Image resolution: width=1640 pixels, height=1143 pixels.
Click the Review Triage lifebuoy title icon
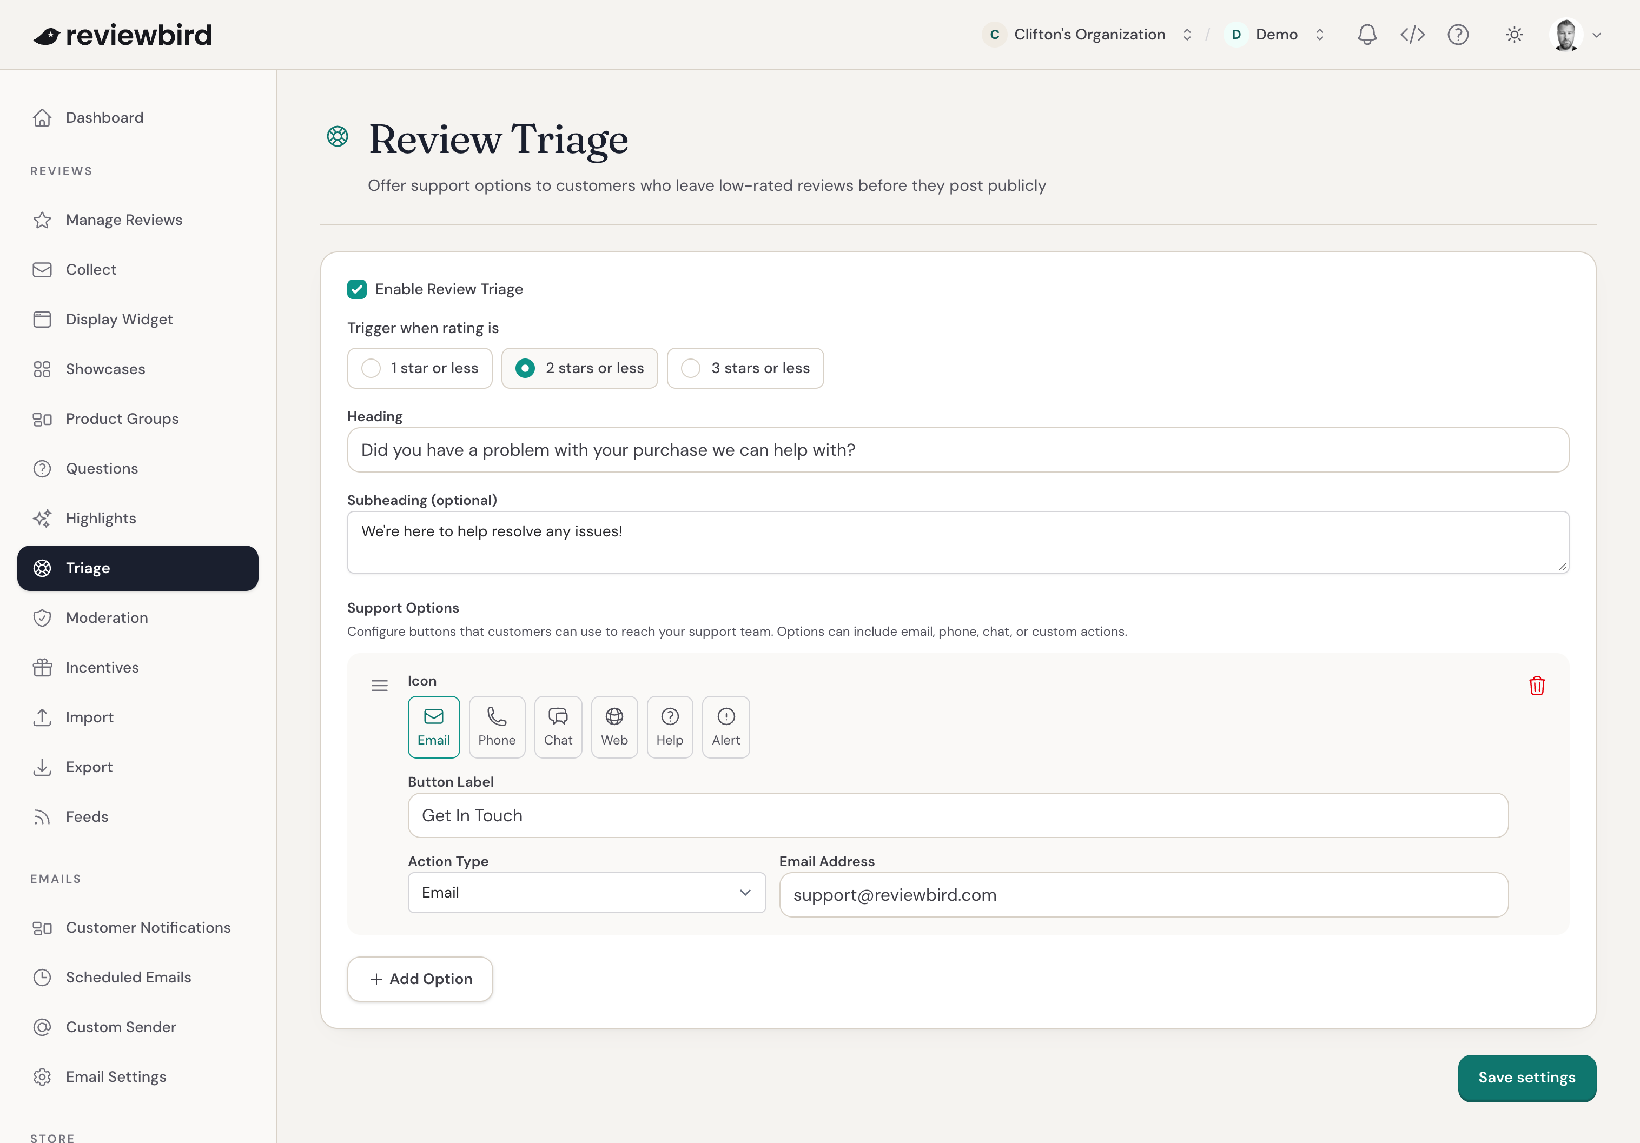point(337,136)
